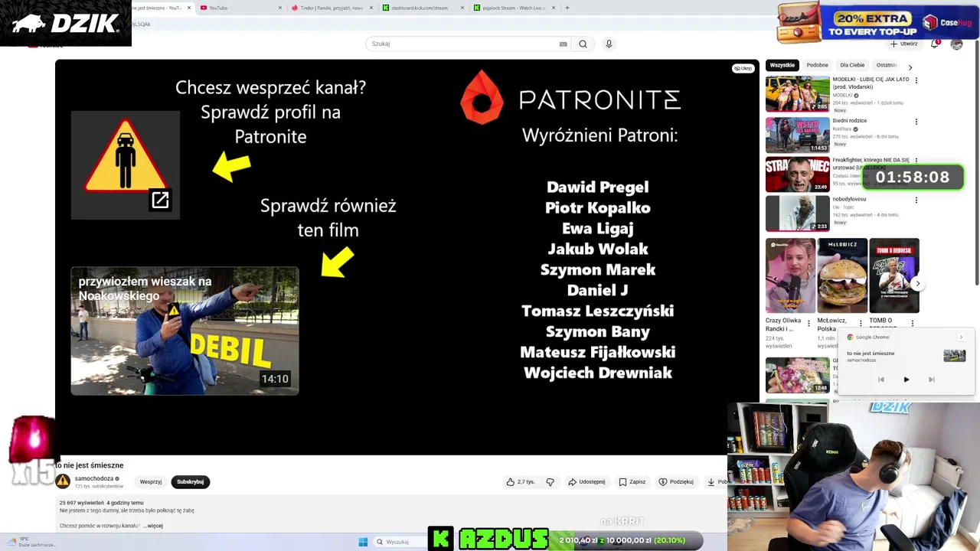This screenshot has width=980, height=551.
Task: Open the food video thumbnail with 12:48 duration
Action: pos(797,375)
